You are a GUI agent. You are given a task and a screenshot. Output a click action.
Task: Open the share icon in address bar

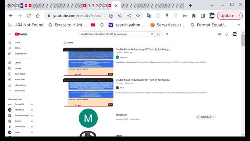[x=129, y=16]
